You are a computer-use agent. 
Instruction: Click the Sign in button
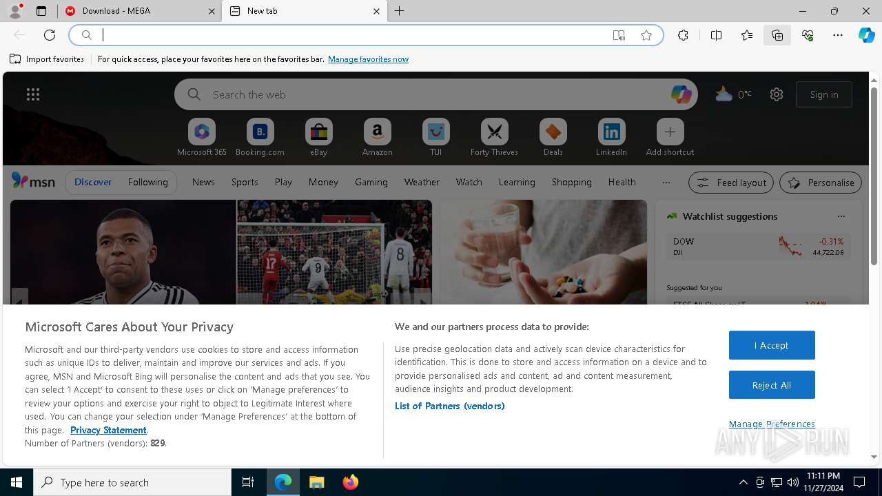click(x=824, y=94)
